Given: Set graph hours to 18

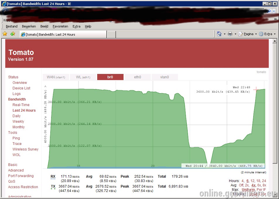Looking at the screenshot, I should click(x=258, y=181).
